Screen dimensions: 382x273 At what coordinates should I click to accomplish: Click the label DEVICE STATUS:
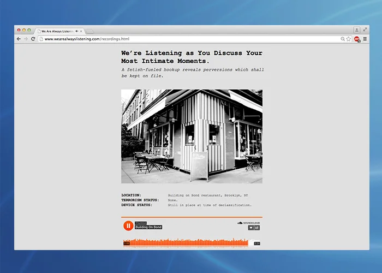coord(136,205)
